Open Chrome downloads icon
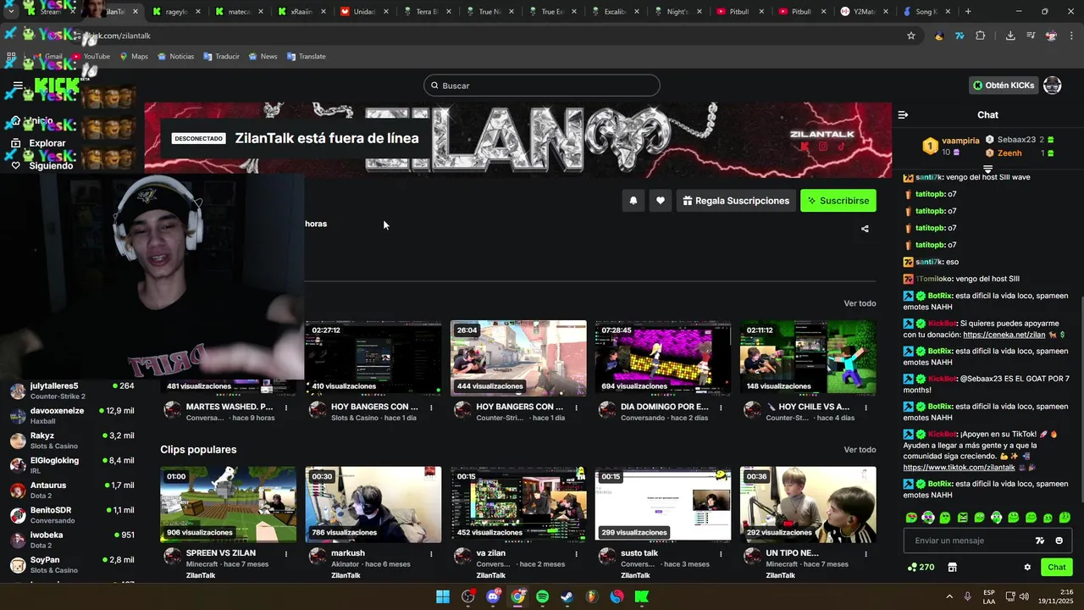The height and width of the screenshot is (610, 1084). click(x=1010, y=36)
